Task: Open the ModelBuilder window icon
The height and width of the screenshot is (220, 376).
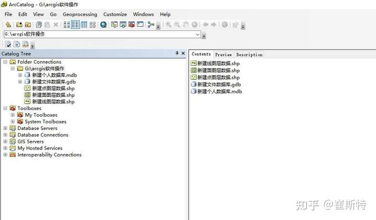Action: [x=151, y=25]
